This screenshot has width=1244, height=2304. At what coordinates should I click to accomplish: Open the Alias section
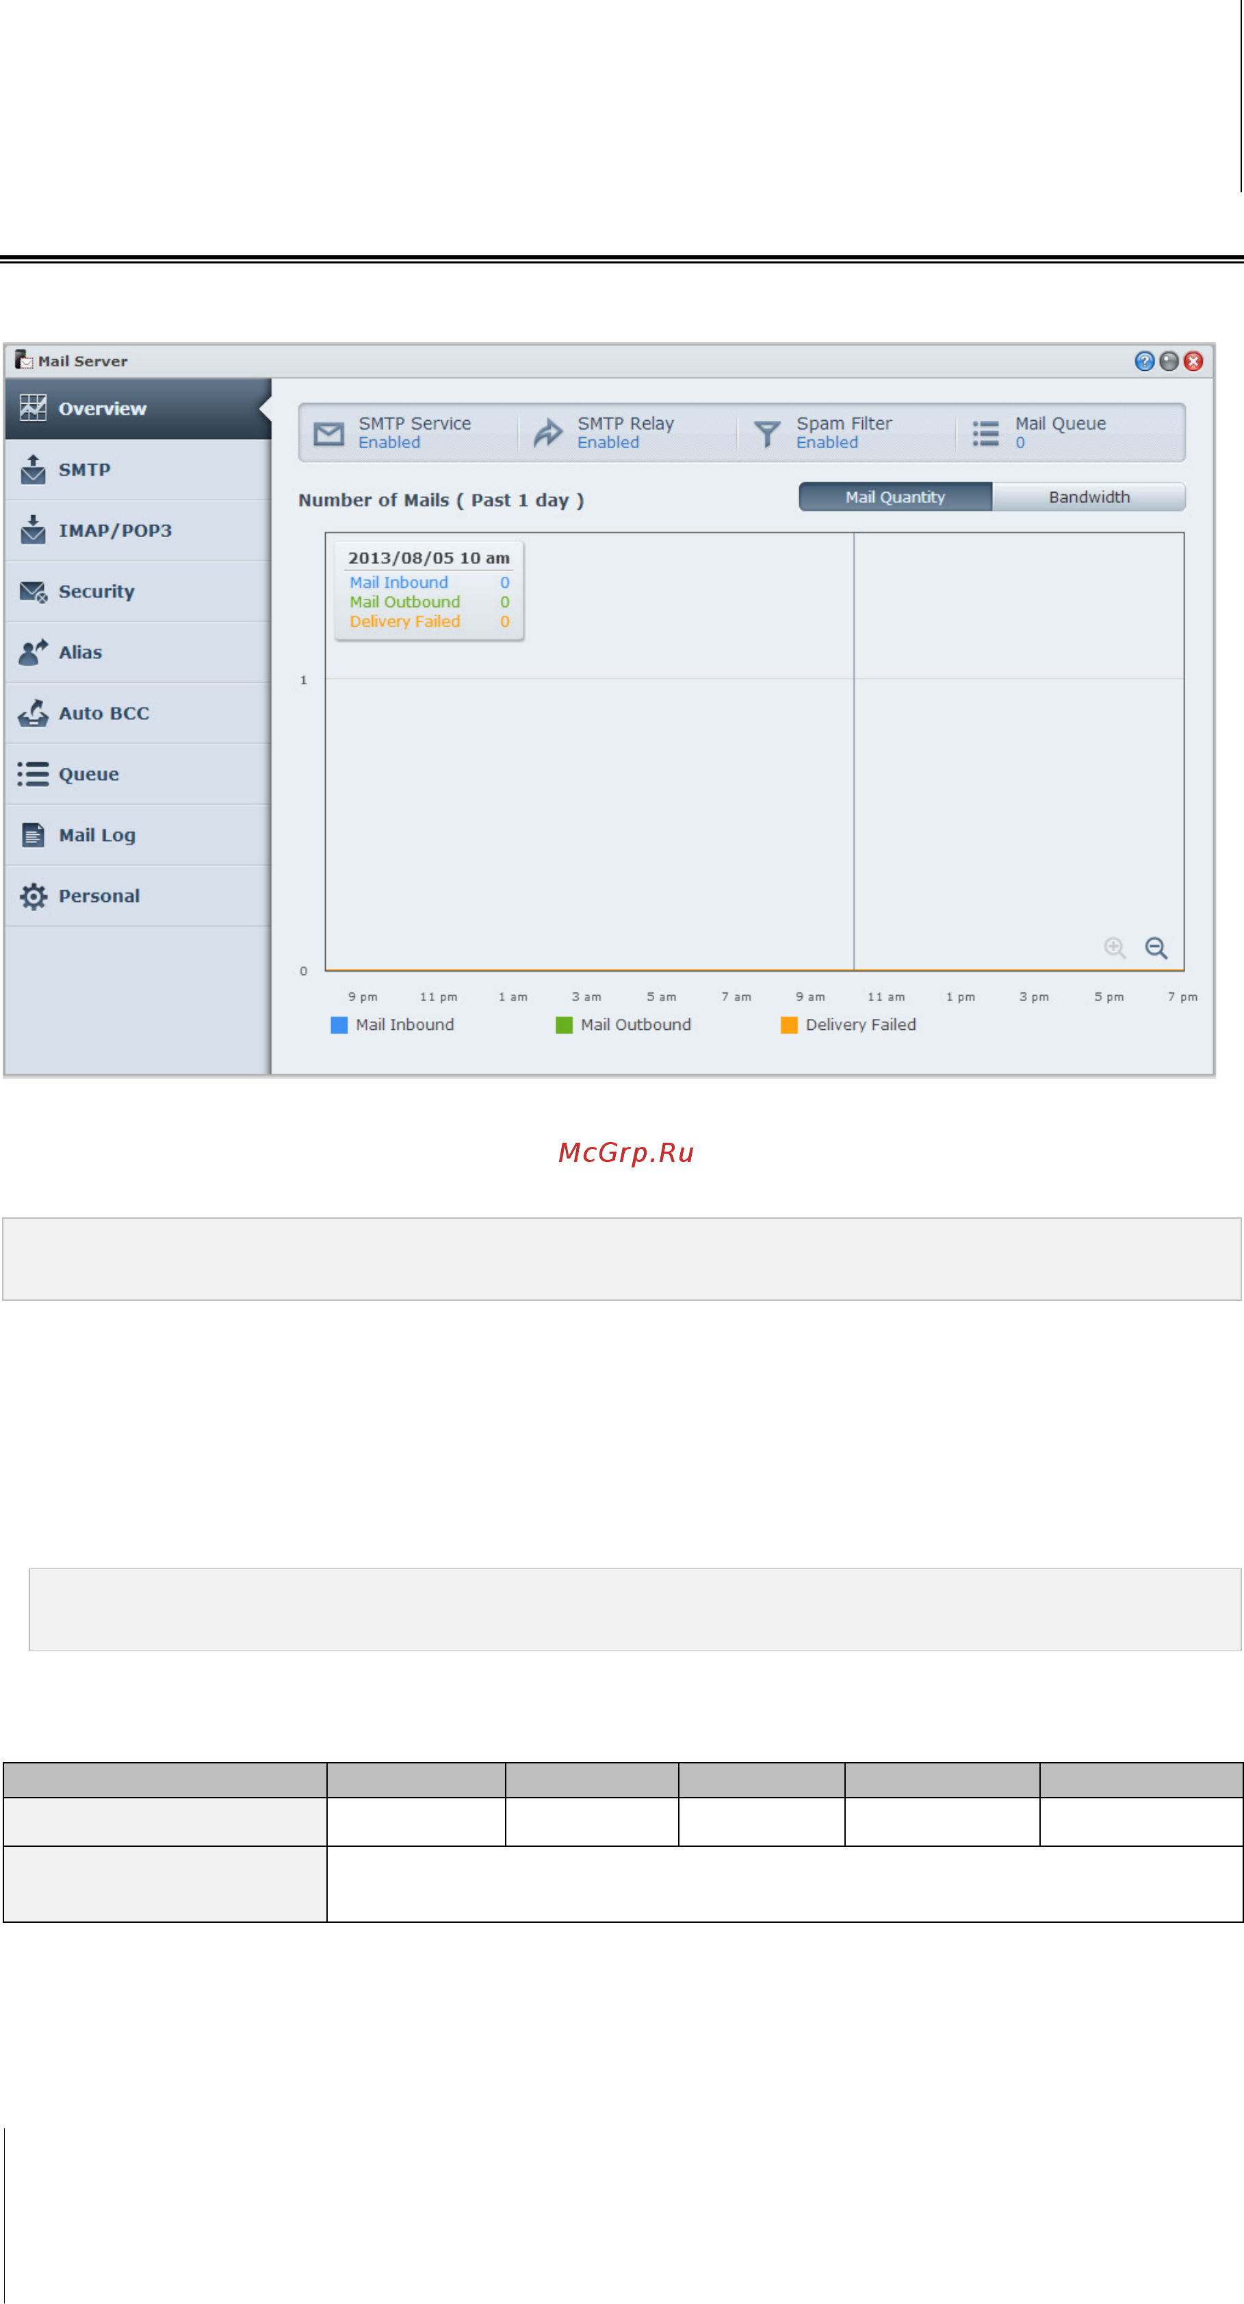pyautogui.click(x=138, y=652)
